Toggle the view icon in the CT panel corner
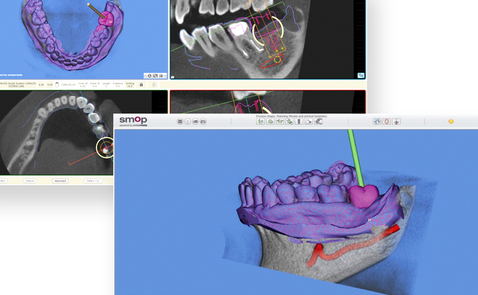 click(x=360, y=75)
